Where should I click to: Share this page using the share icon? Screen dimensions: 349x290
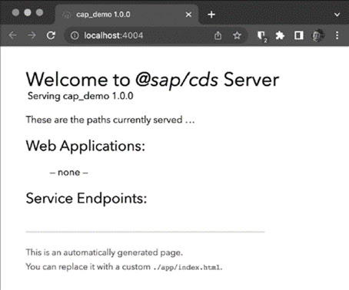[218, 35]
